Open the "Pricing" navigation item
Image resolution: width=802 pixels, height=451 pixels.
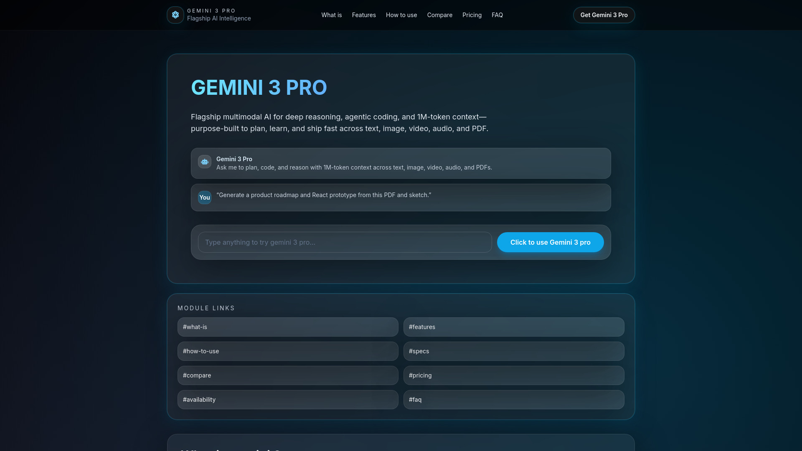472,15
